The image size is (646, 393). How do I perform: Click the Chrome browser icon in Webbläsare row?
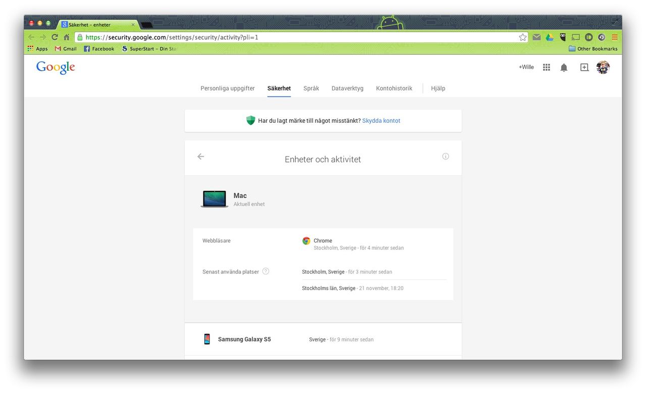pos(306,241)
